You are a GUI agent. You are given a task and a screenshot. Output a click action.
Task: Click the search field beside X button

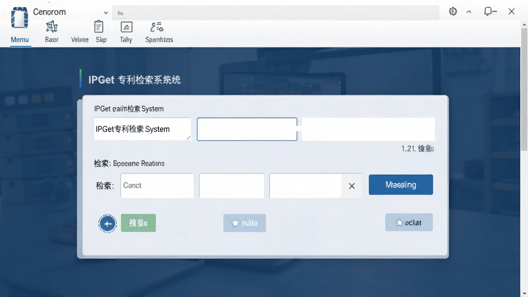click(x=306, y=186)
